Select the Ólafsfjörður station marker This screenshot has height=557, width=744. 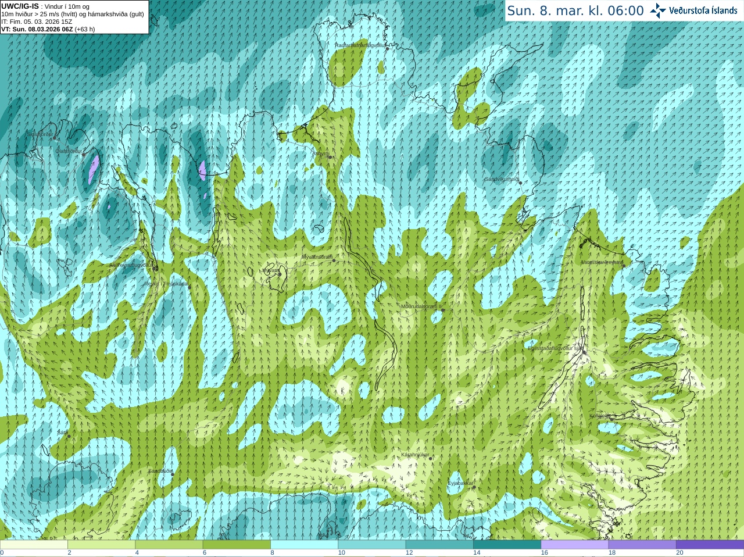point(84,154)
